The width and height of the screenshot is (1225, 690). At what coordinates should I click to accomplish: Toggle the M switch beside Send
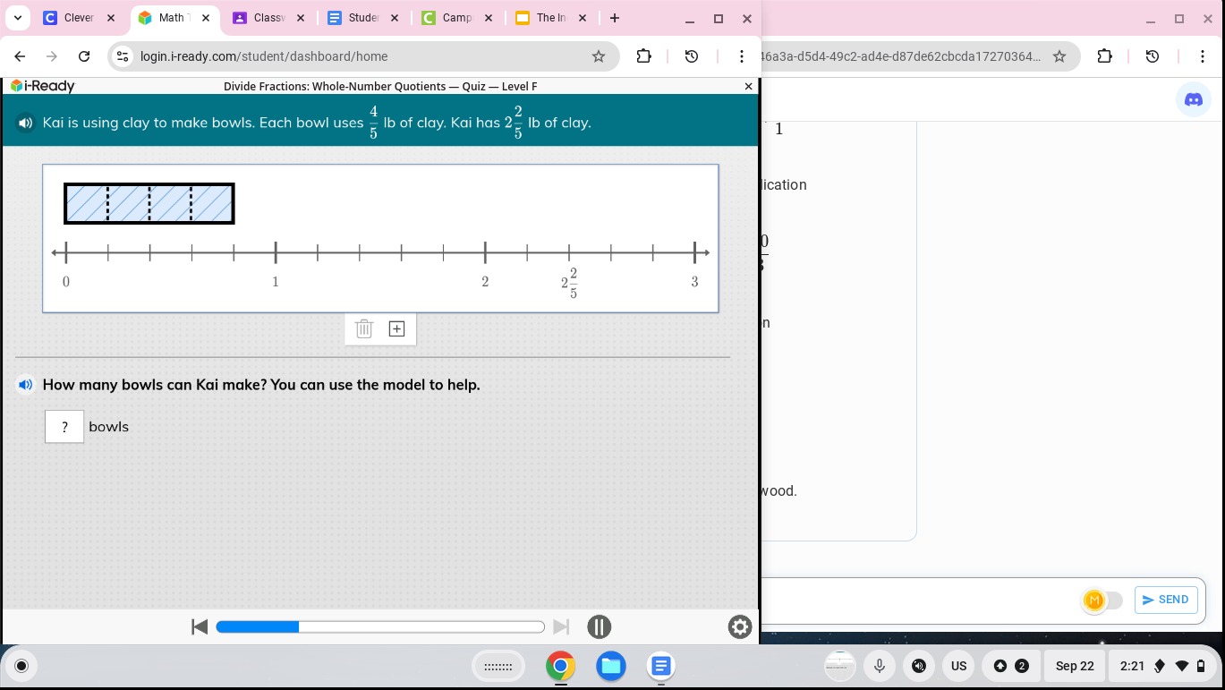pyautogui.click(x=1102, y=601)
